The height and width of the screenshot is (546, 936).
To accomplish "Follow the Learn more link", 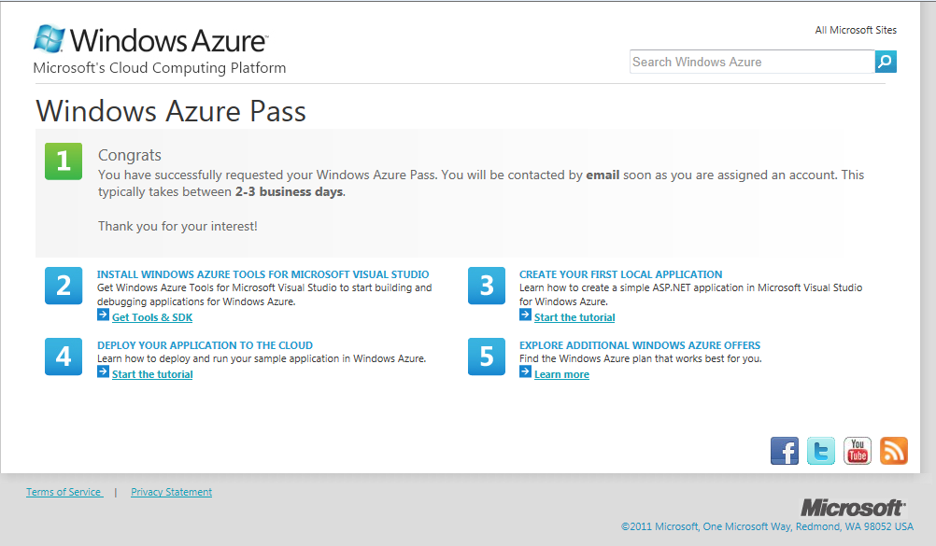I will point(561,374).
